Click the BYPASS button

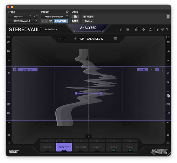click(x=88, y=16)
